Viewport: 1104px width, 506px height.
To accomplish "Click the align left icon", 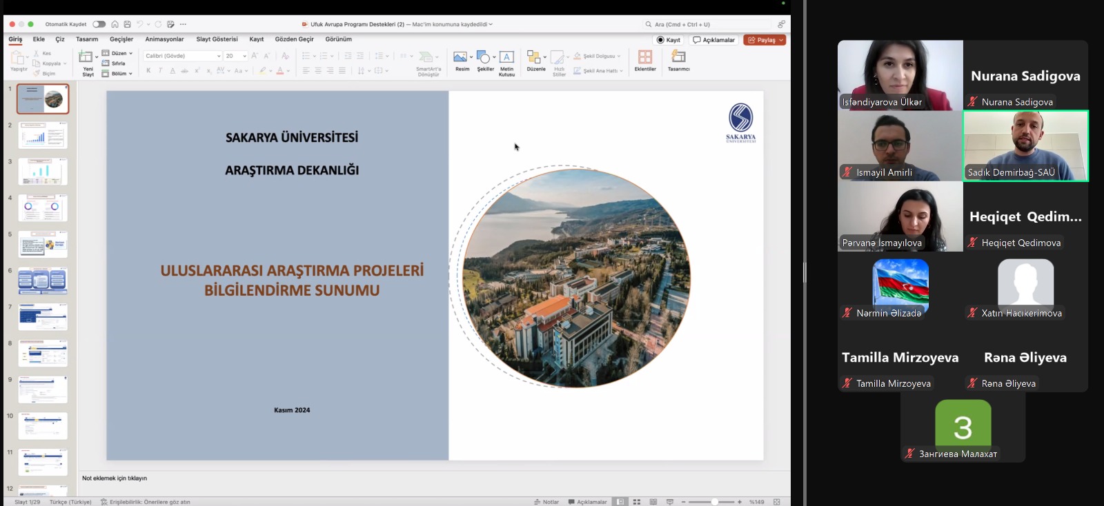I will pos(306,70).
